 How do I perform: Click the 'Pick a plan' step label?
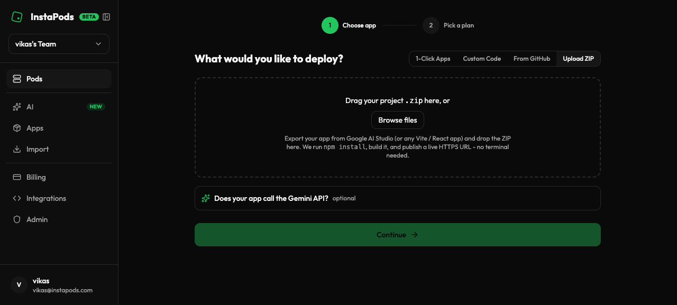[x=459, y=25]
